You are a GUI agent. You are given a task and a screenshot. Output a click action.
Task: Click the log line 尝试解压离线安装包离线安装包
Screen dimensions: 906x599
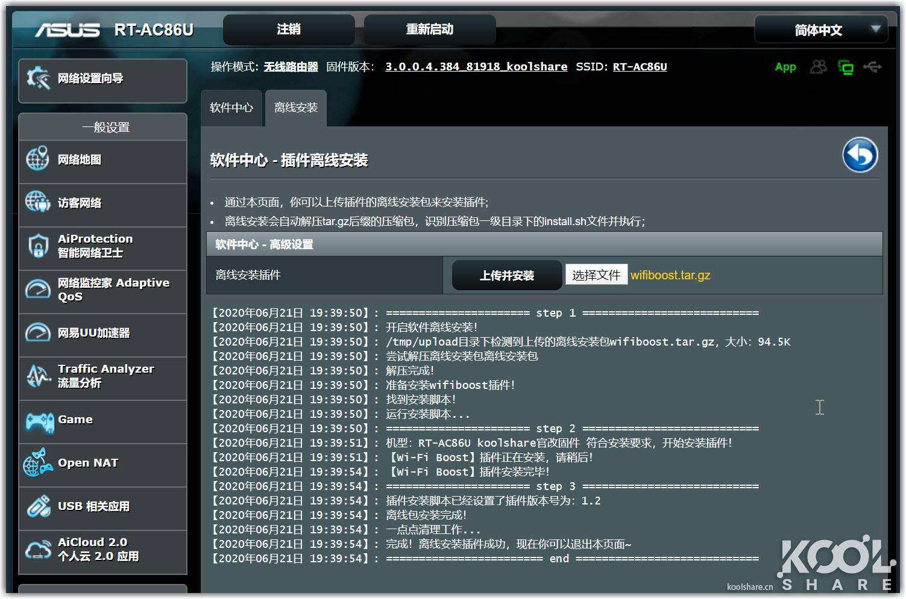(x=374, y=356)
